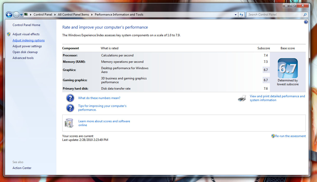Click question icon beside Tips for improving performance

[x=70, y=108]
